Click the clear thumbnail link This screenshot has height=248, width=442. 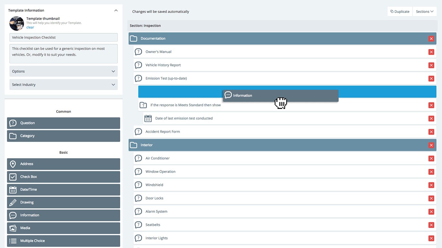(30, 27)
